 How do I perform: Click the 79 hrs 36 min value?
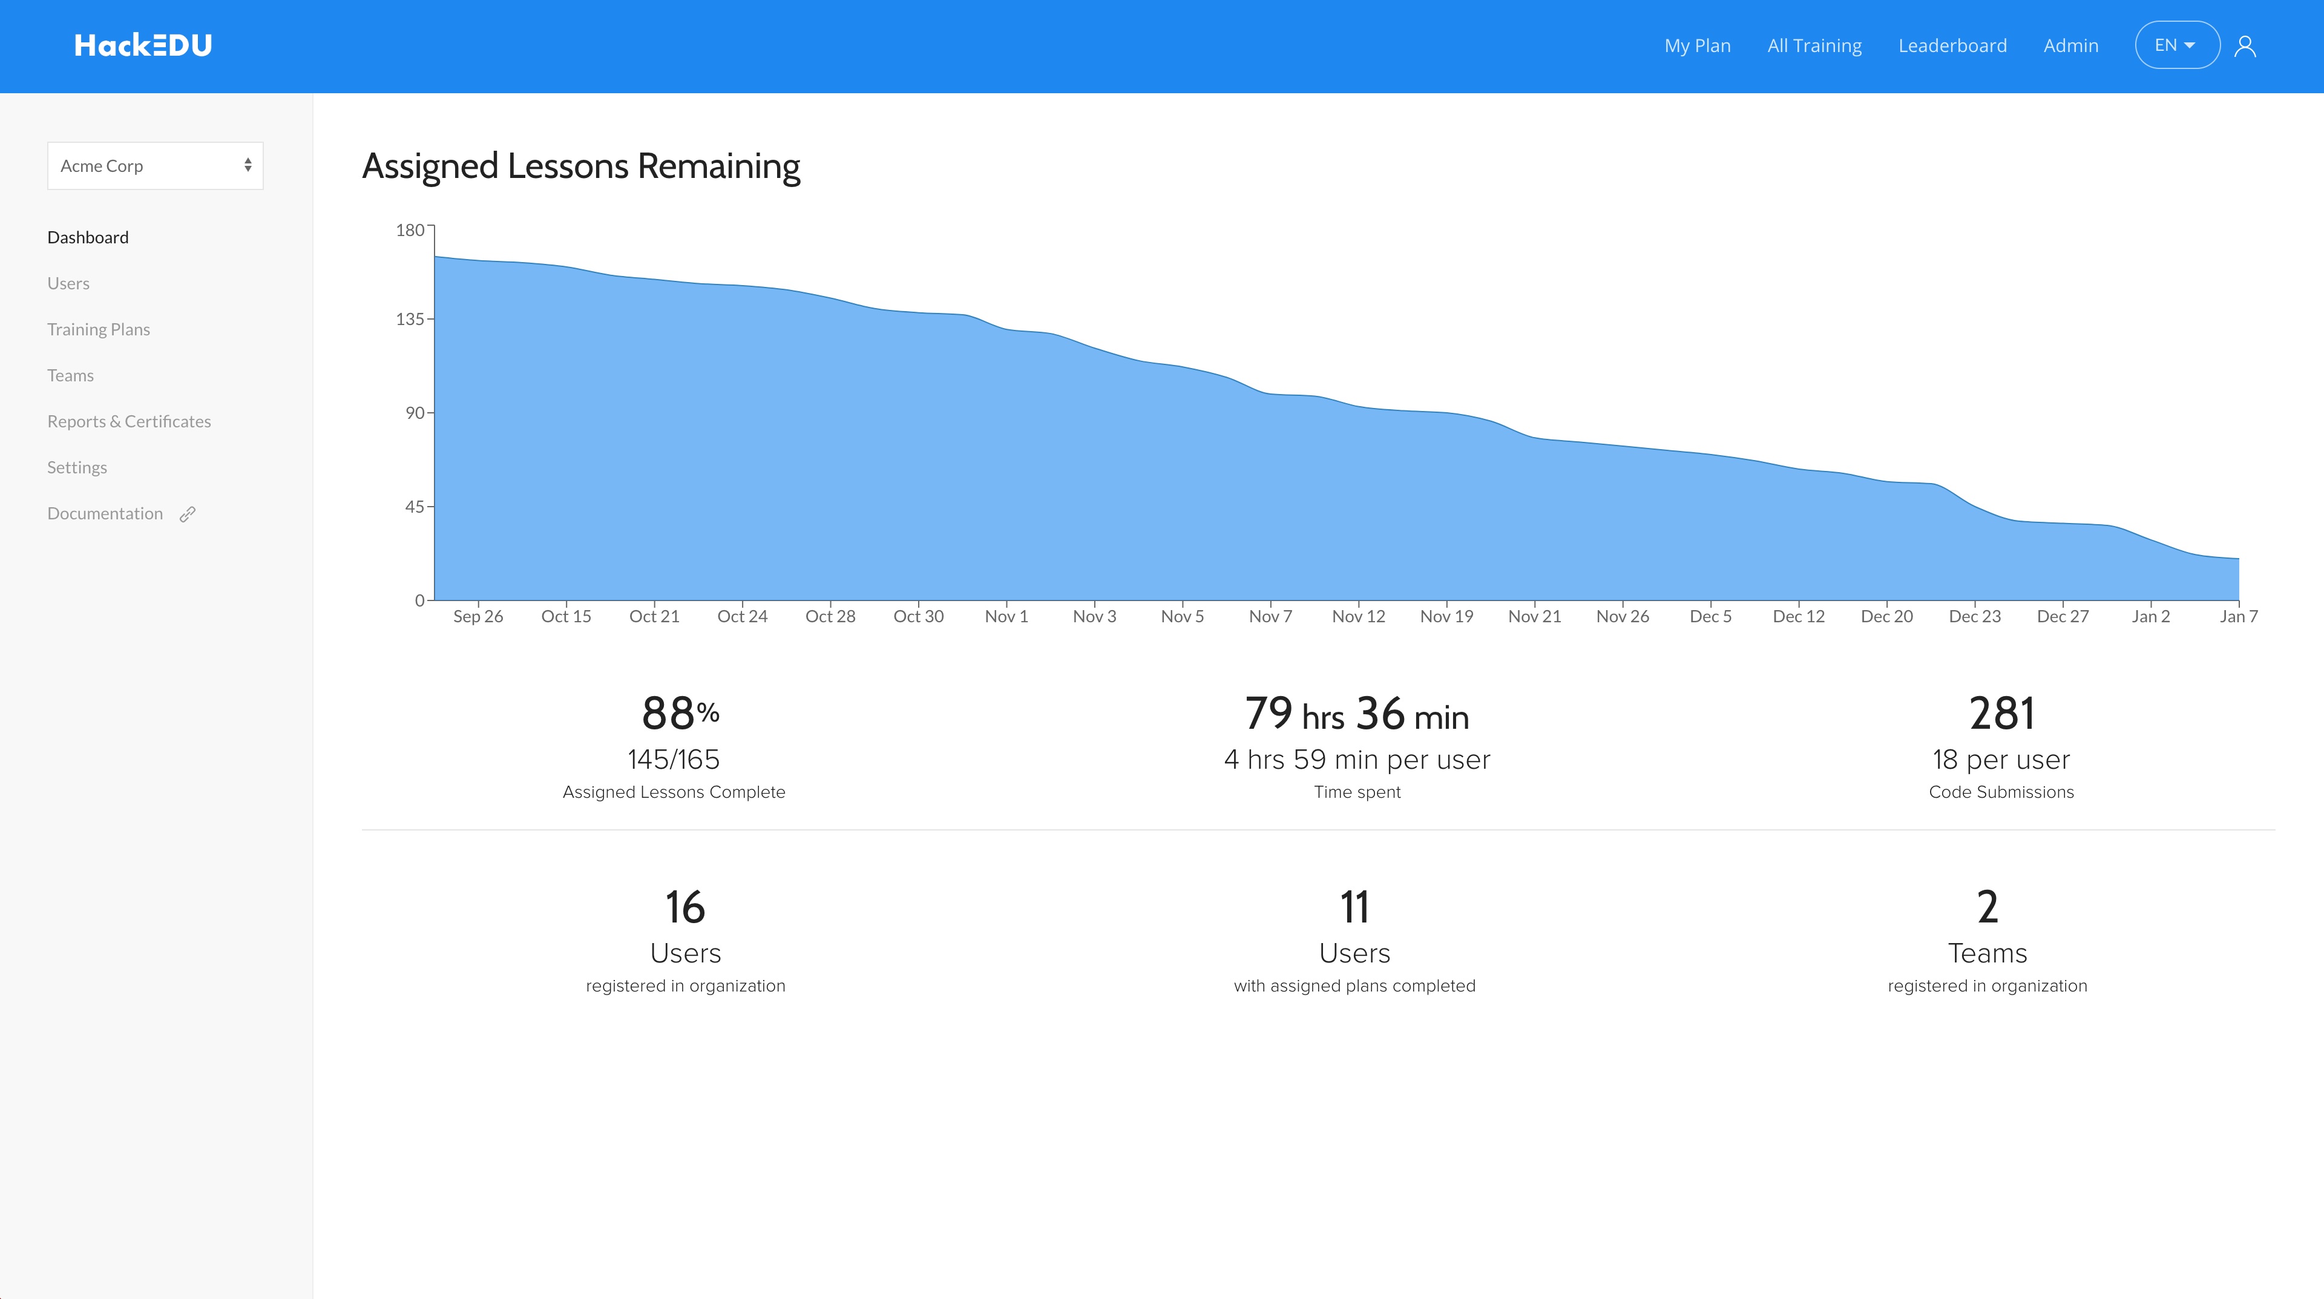[1357, 714]
